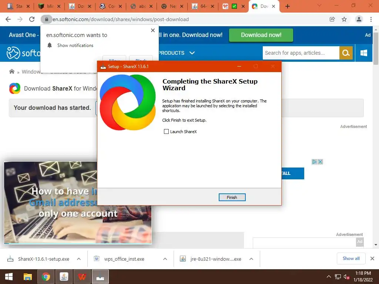The width and height of the screenshot is (379, 284).
Task: Click the muted volume tray icon
Action: coord(346,277)
